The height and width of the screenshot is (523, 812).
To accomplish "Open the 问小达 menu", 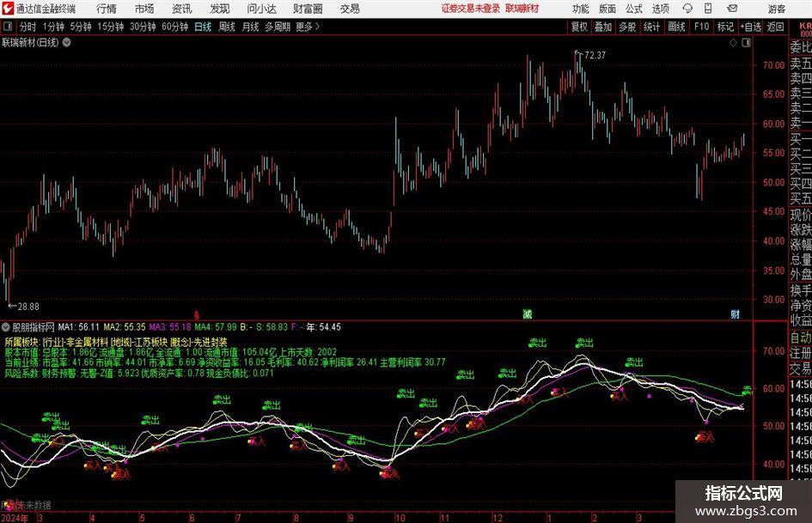I will click(x=261, y=9).
